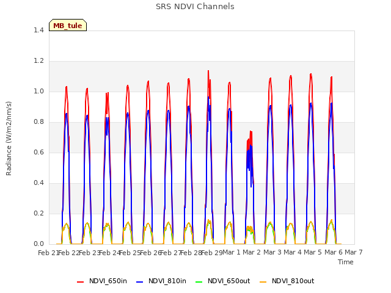
Task: Click the red NDVI_650in legend swatch
Action: pyautogui.click(x=80, y=282)
